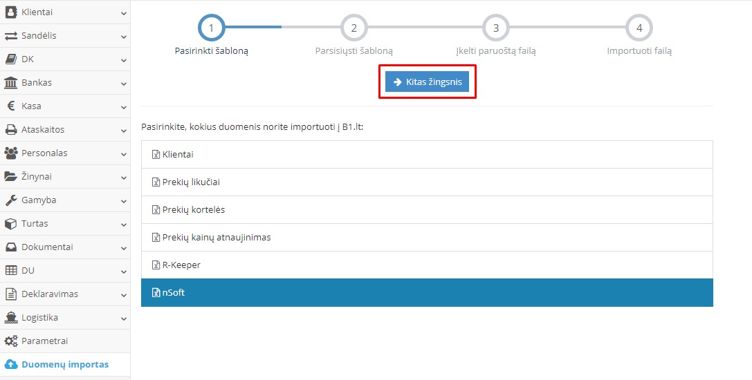The image size is (752, 380).
Task: Expand the Deklaravimas chevron
Action: click(123, 294)
